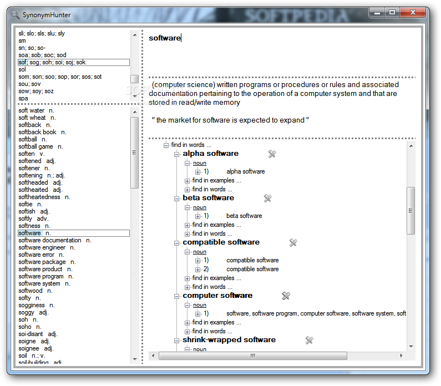Viewport: 441px width, 386px height.
Task: Click the results tree vertical scrollbar thumb
Action: (410, 211)
